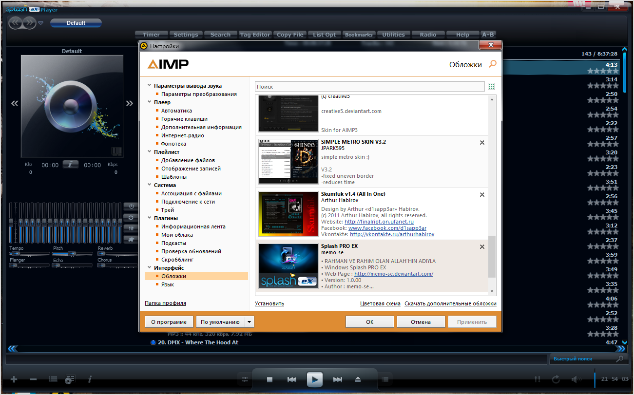Viewport: 634px width, 395px height.
Task: Click the back arrow button at top left
Action: 16,22
